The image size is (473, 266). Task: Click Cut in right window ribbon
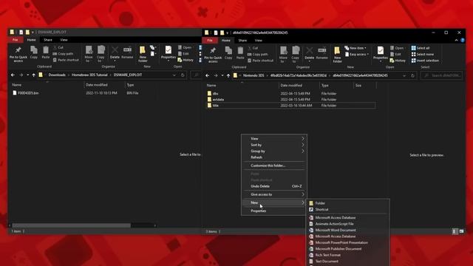253,48
